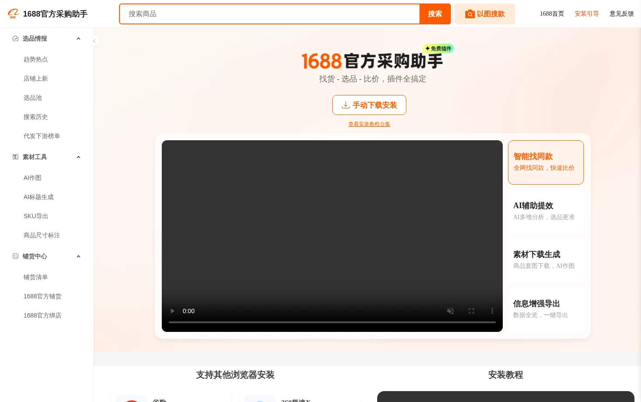The width and height of the screenshot is (641, 402).
Task: Go to 1688首页 link
Action: pyautogui.click(x=552, y=14)
